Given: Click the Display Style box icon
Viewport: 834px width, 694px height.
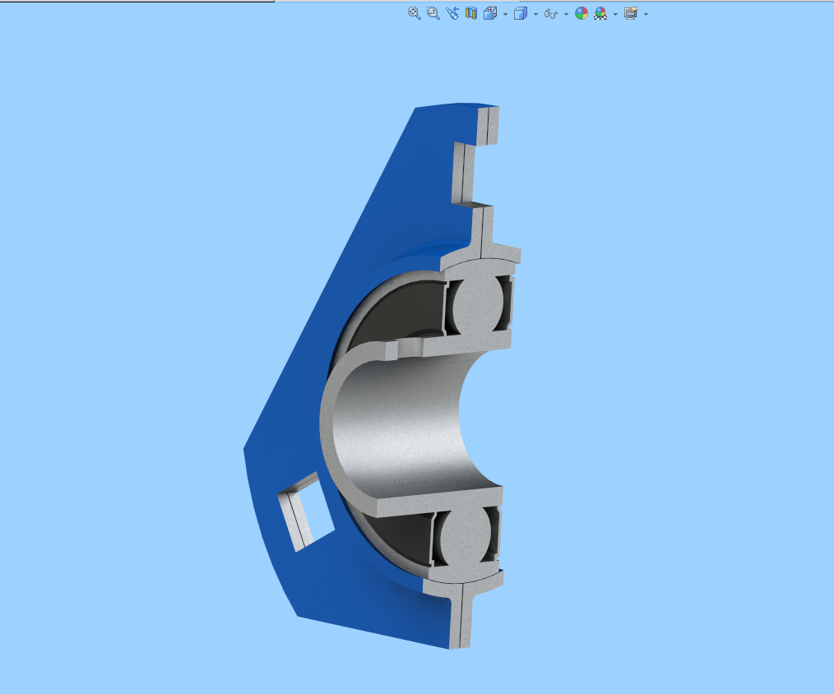Looking at the screenshot, I should (x=520, y=13).
